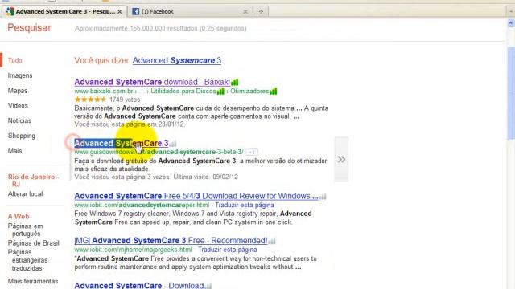Switch to the Facebook tab
Image resolution: width=515 pixels, height=289 pixels.
pos(190,11)
